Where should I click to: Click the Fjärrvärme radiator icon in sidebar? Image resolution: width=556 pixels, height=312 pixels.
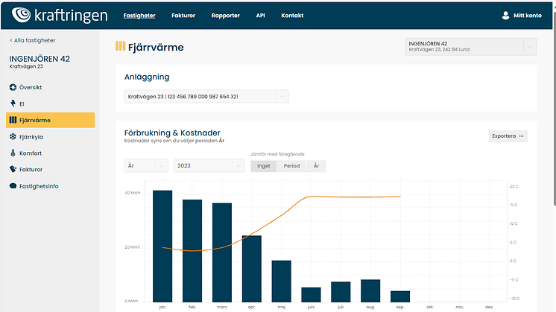click(13, 120)
